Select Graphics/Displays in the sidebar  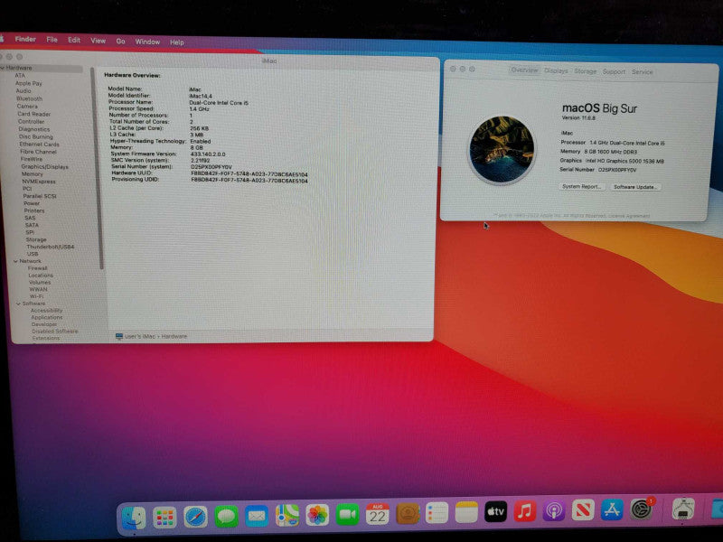44,166
